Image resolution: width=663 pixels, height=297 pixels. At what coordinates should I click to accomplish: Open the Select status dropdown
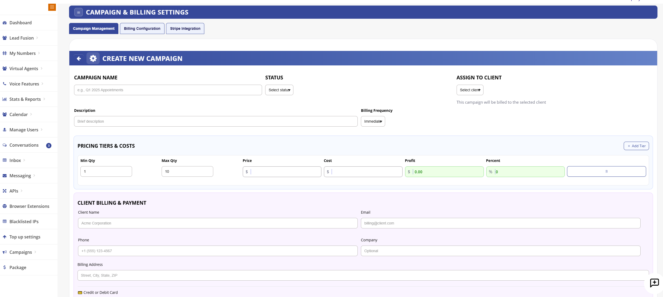[x=279, y=90]
